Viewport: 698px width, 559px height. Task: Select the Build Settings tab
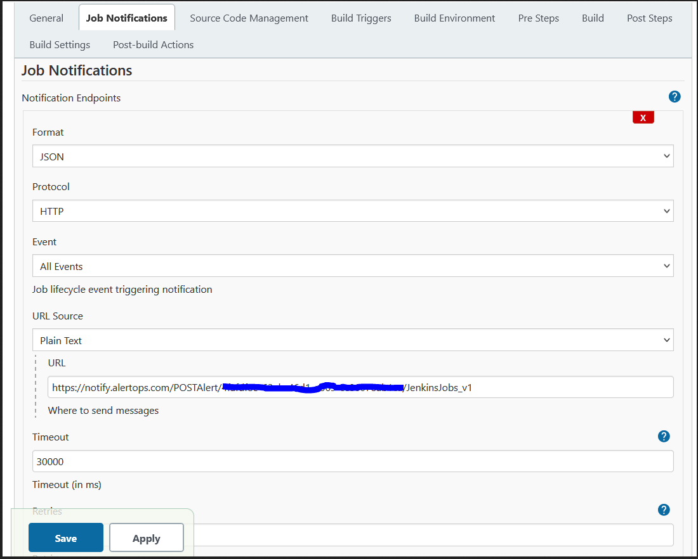[60, 45]
